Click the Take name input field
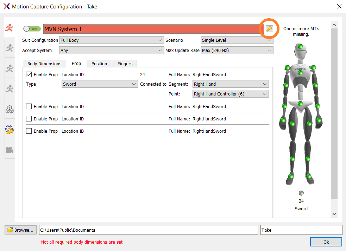This screenshot has height=251, width=346. (x=301, y=230)
